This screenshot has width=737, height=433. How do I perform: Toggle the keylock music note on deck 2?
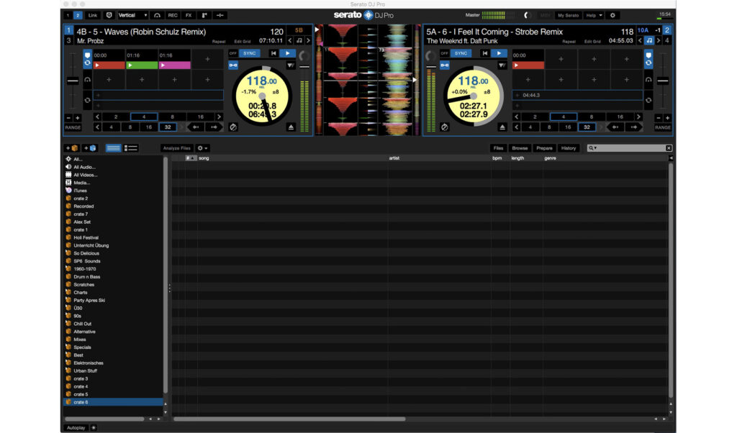[x=649, y=41]
